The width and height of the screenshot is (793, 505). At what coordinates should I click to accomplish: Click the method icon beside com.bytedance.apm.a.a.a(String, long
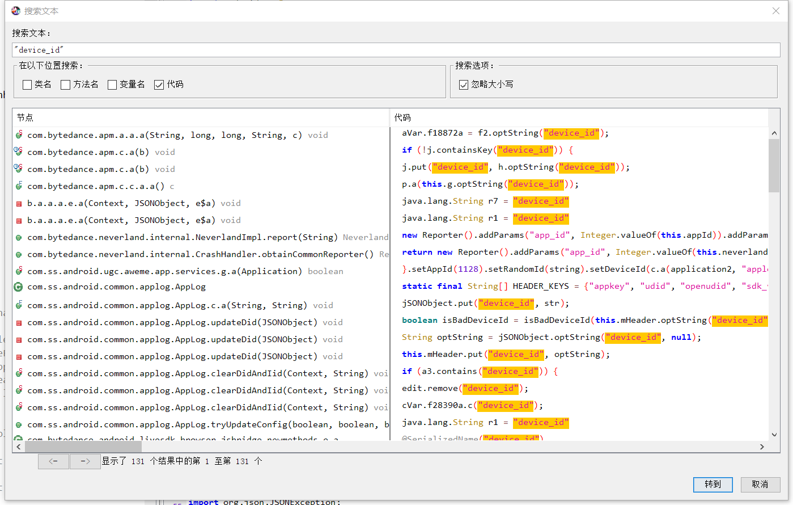pos(19,135)
